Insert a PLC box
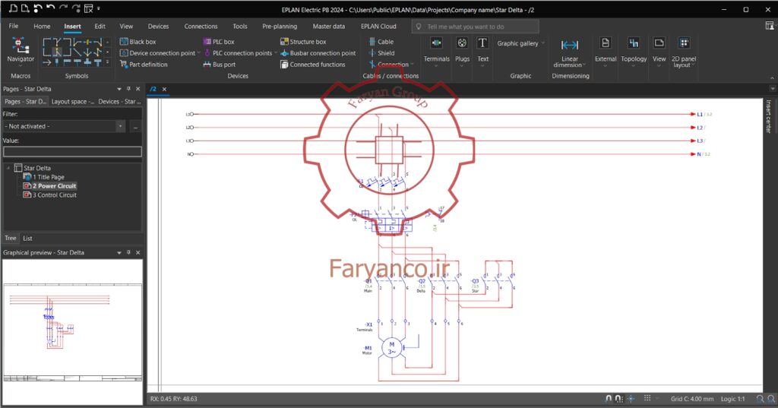This screenshot has height=408, width=778. point(219,42)
